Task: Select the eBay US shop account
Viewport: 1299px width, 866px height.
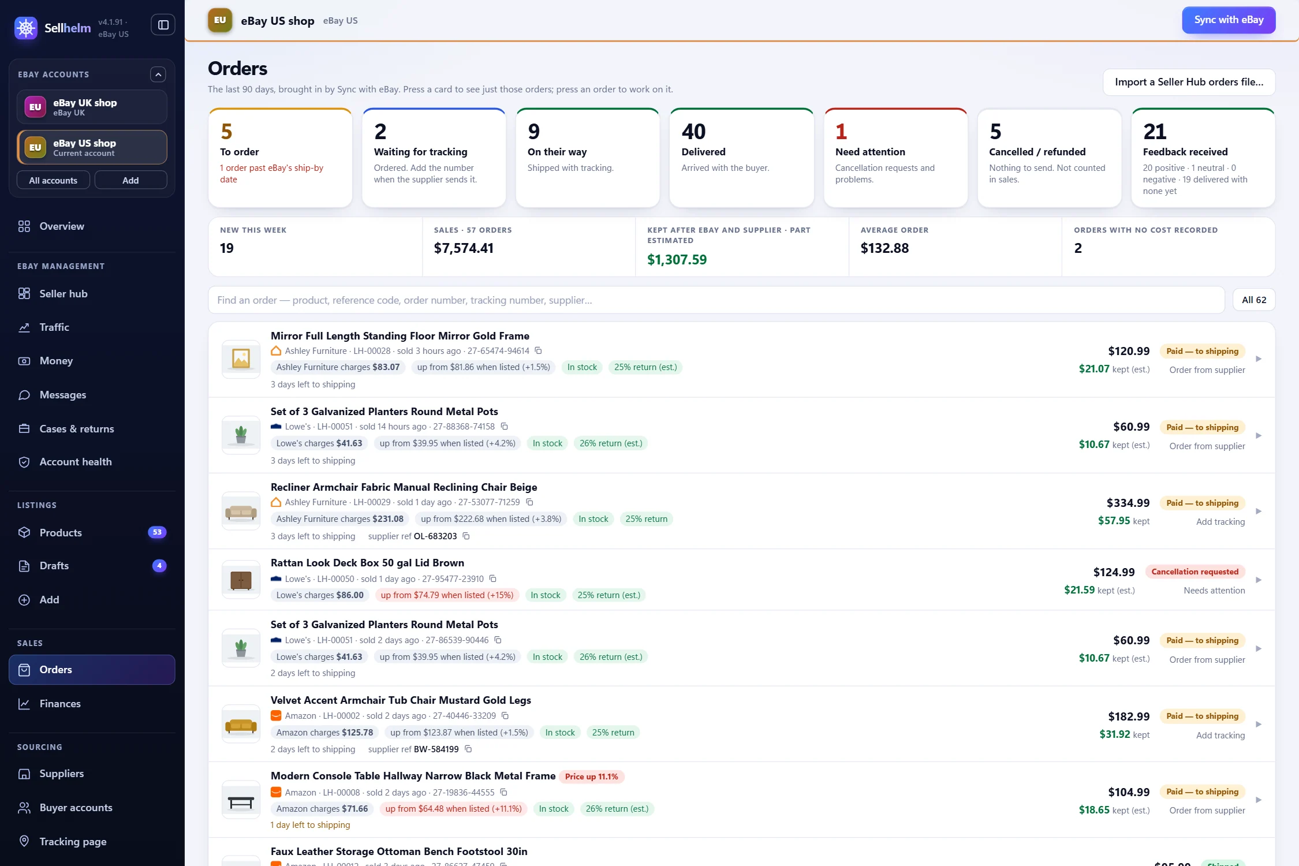Action: pos(92,147)
